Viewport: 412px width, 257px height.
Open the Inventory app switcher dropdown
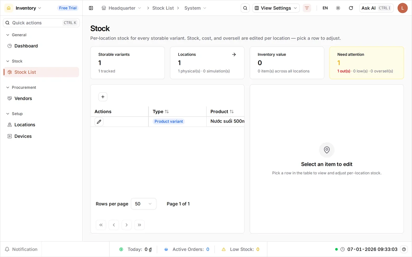click(28, 8)
